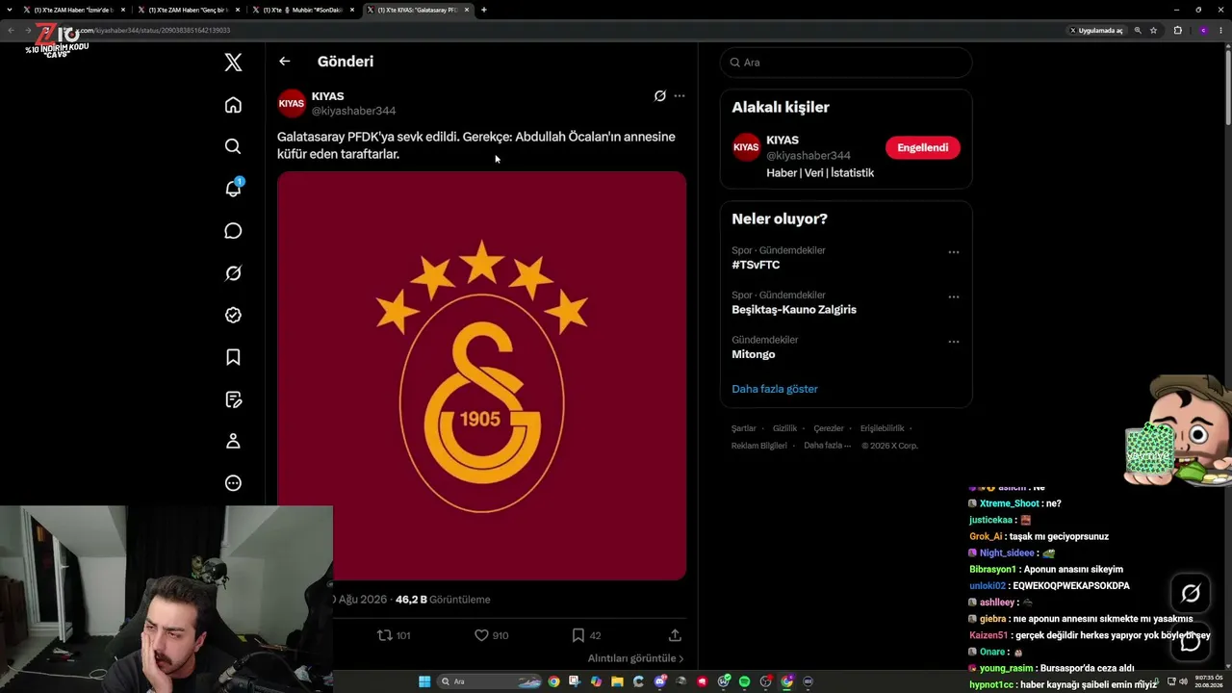The width and height of the screenshot is (1232, 693).
Task: Go back using the arrow beside Gönderi
Action: point(284,62)
